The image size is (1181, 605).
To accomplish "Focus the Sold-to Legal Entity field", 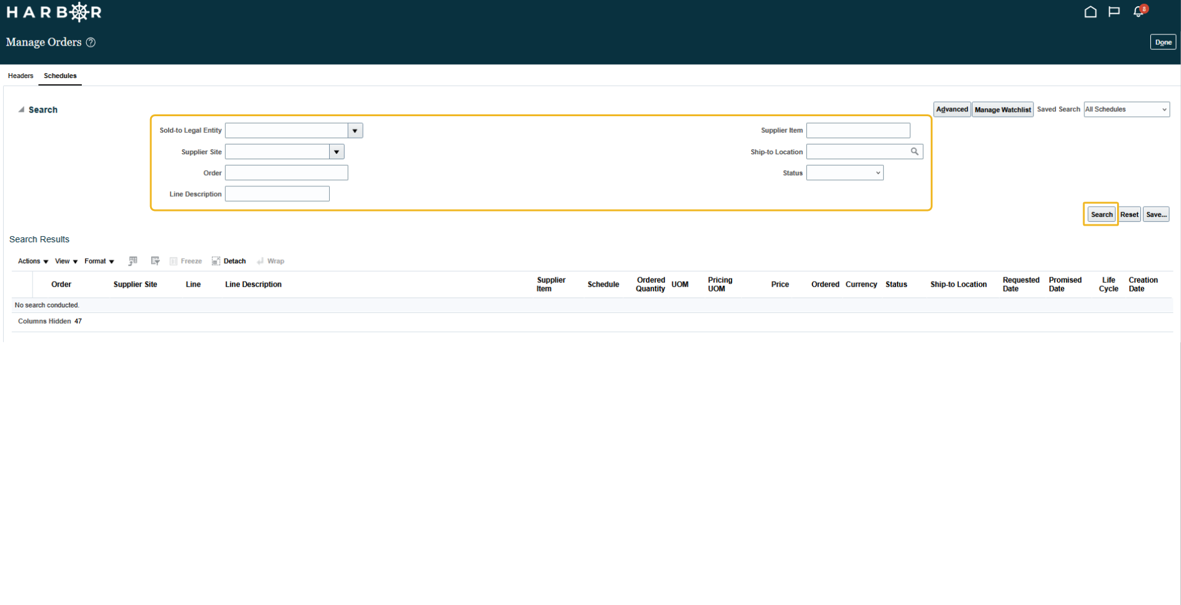I will 287,130.
